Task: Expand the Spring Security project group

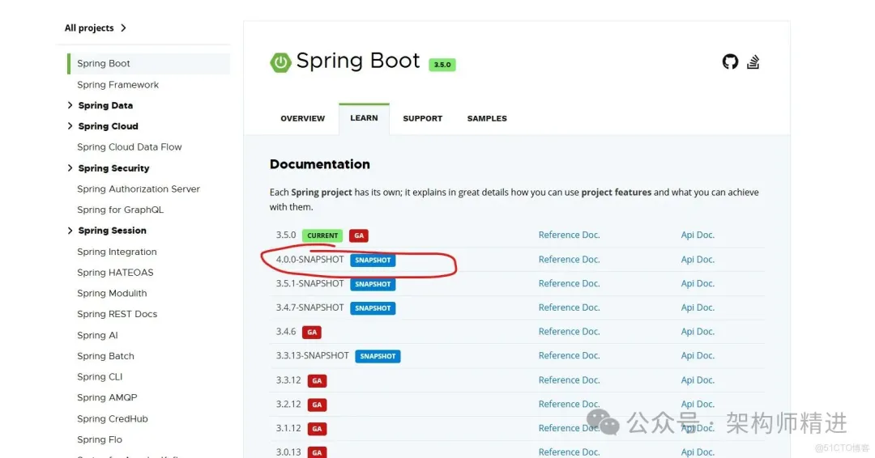Action: (70, 168)
